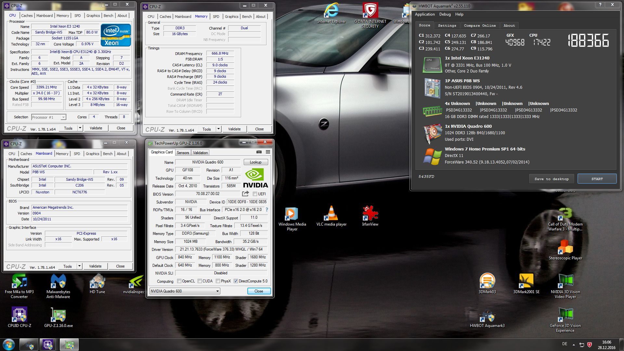Open Compare Online tab in Aquamark3

(480, 25)
